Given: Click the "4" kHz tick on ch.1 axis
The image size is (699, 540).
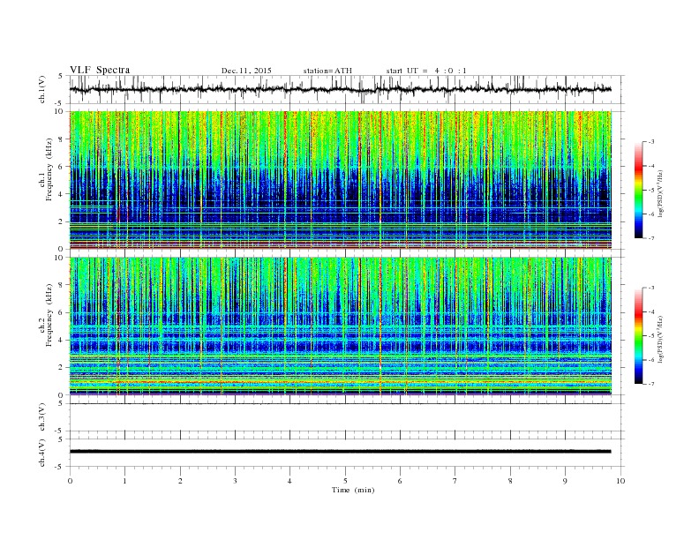Looking at the screenshot, I should (61, 194).
